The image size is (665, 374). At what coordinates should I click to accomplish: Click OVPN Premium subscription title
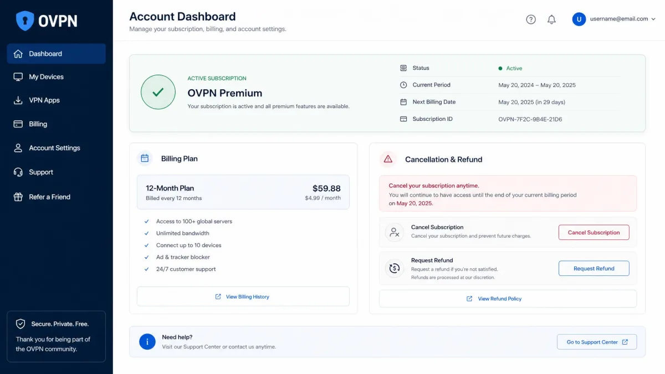[225, 93]
